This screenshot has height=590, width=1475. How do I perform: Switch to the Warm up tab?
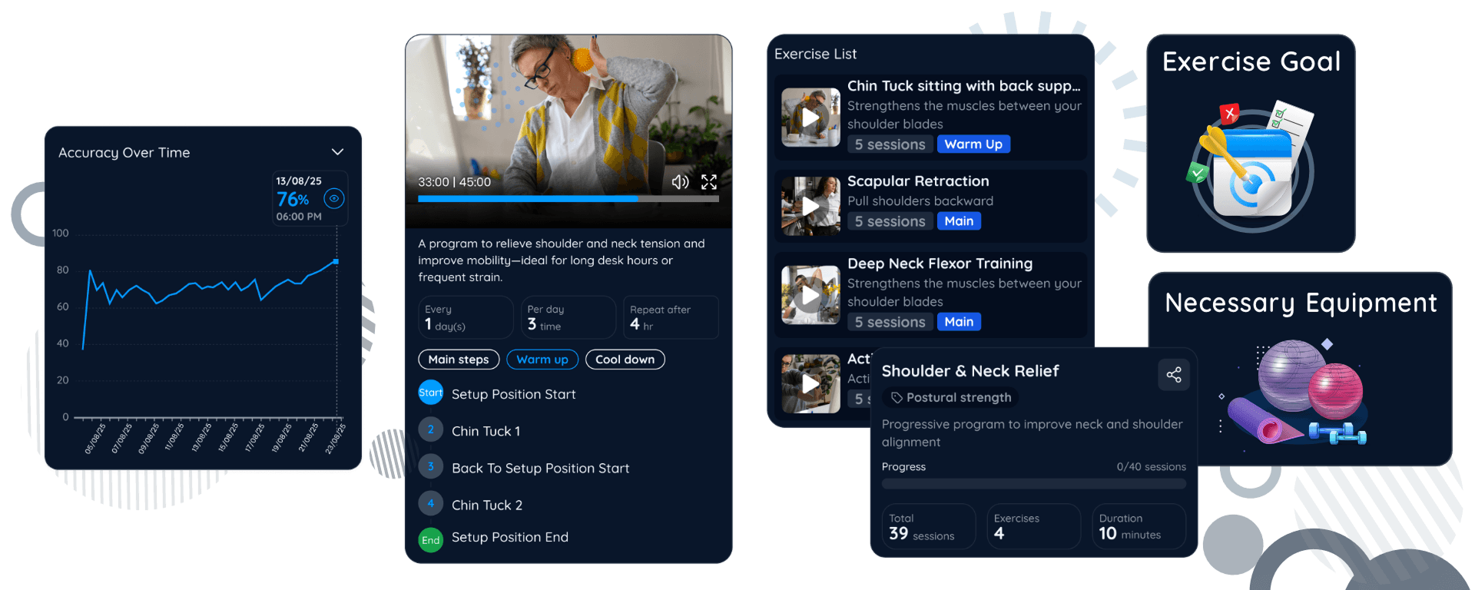(542, 360)
